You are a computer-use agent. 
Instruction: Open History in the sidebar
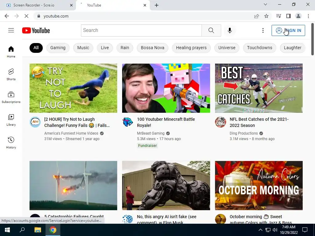click(11, 143)
